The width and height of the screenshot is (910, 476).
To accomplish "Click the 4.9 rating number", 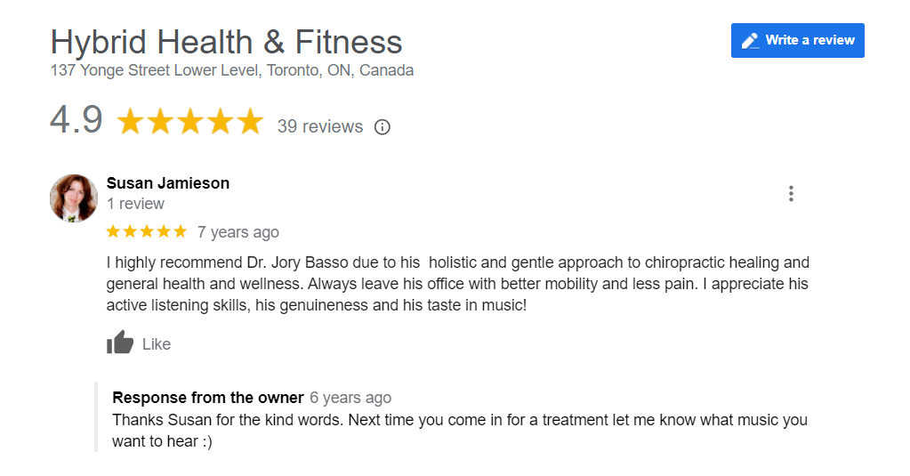I will [77, 120].
